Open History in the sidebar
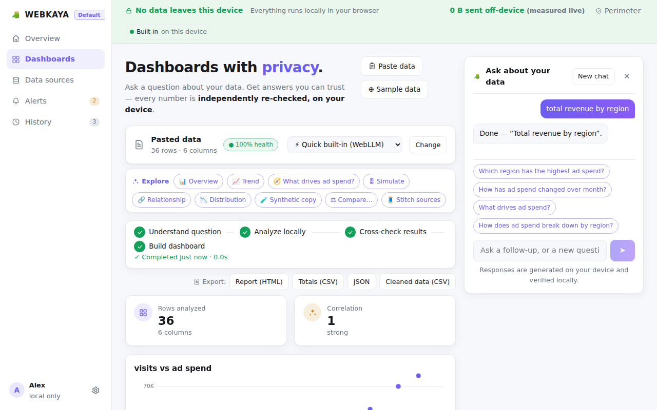657x410 pixels. pyautogui.click(x=55, y=122)
